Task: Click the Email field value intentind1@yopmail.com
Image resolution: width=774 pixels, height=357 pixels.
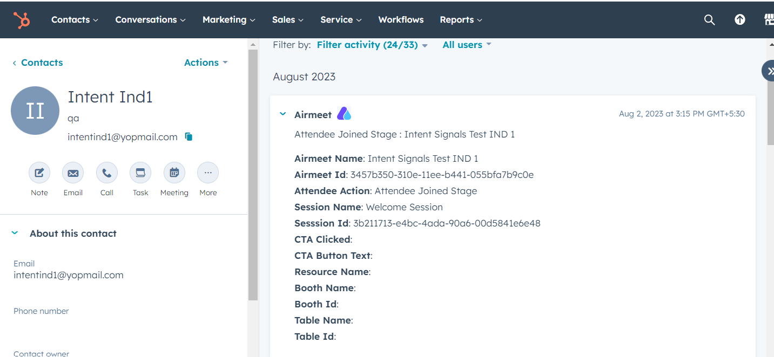Action: point(69,275)
